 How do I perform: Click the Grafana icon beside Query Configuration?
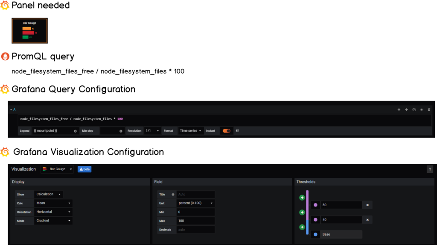[x=5, y=89]
